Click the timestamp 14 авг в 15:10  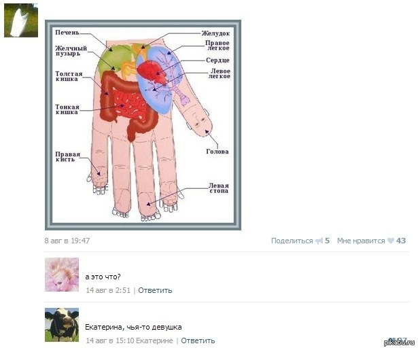coord(110,340)
